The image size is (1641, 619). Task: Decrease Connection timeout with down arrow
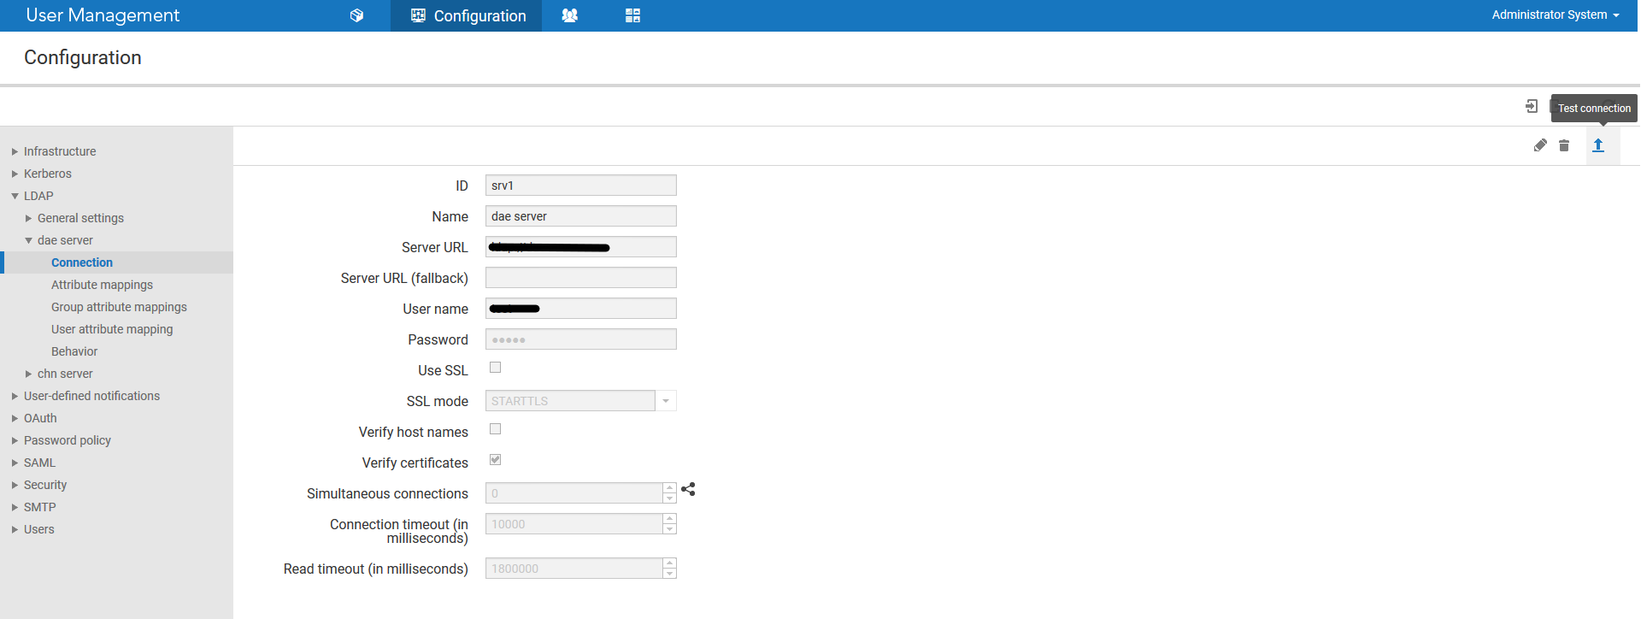[670, 529]
